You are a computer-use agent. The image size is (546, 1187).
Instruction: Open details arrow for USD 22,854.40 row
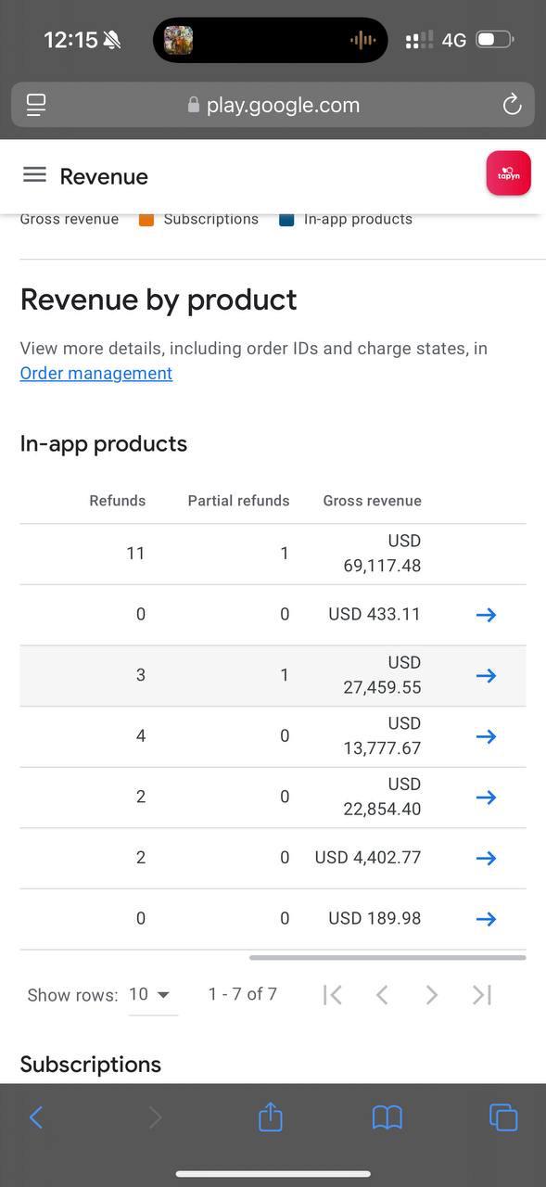[x=486, y=798]
